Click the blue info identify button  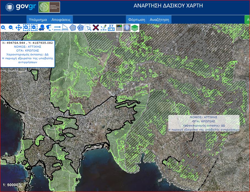tap(127, 28)
